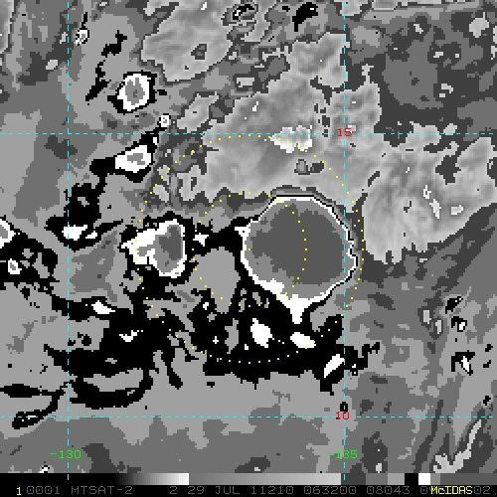The width and height of the screenshot is (497, 497).
Task: Click the small bright white cloud patch just below latitude 15
Action: tap(292, 139)
